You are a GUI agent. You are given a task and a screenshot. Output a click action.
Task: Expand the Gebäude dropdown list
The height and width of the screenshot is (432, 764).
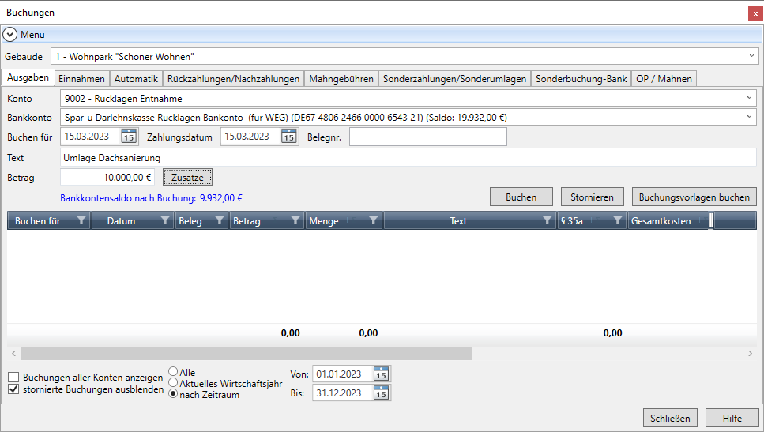[x=751, y=56]
